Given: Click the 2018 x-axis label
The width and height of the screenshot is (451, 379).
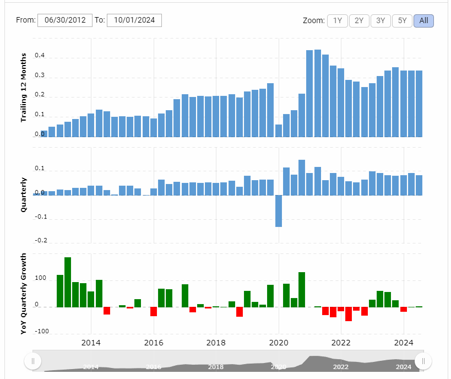Looking at the screenshot, I should click(216, 343).
